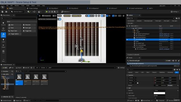Viewport: 181px width, 102px height.
Task: Expand the Light Color property
Action: (x=127, y=93)
